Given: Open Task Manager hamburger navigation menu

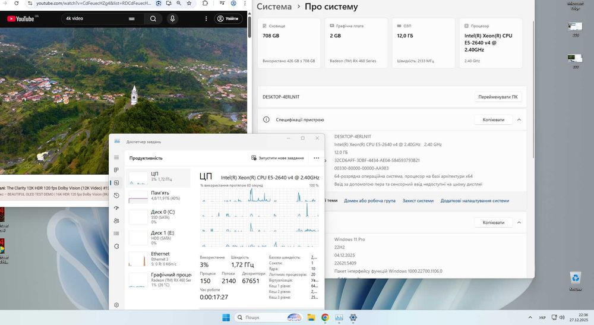Looking at the screenshot, I should click(116, 157).
